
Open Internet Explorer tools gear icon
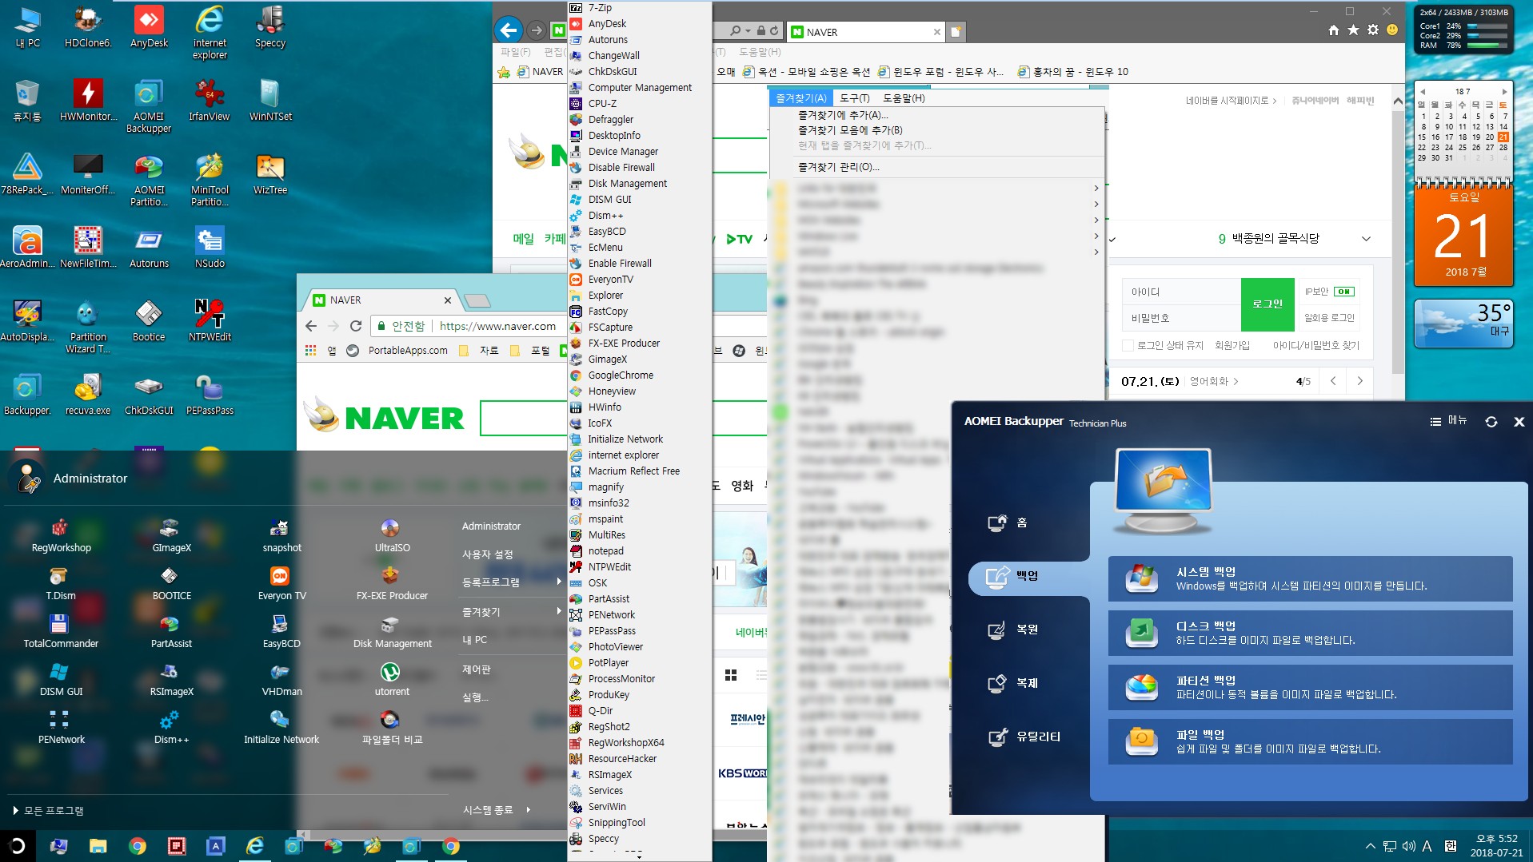pos(1372,30)
